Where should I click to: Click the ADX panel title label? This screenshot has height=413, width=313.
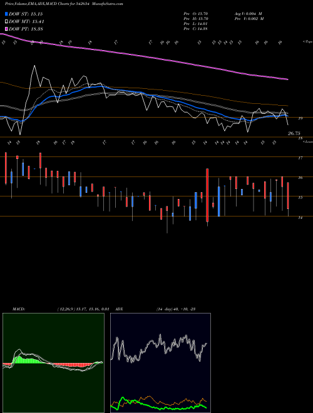click(x=120, y=309)
